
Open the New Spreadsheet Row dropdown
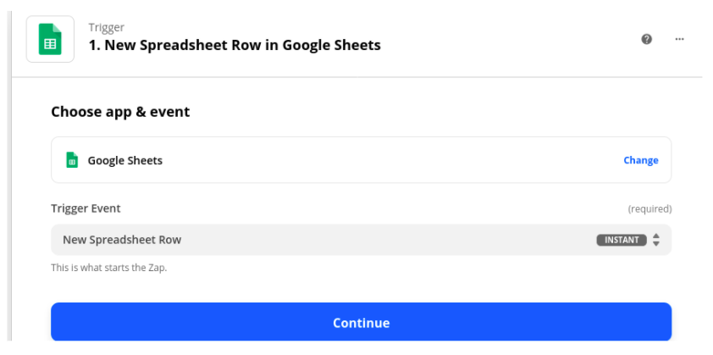pyautogui.click(x=361, y=240)
